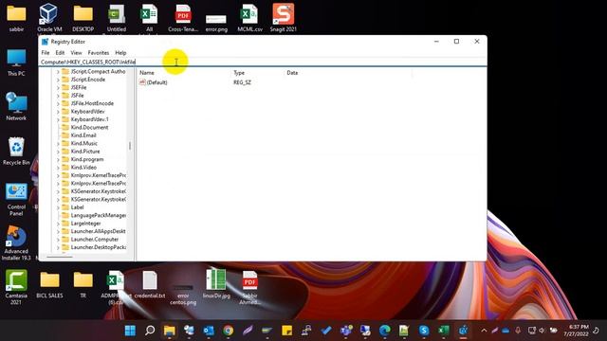
Task: Click the Data column header
Action: pos(292,73)
